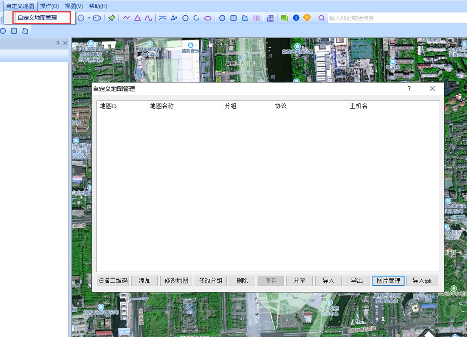Click the 导入tpk button
467x337 pixels.
point(422,281)
